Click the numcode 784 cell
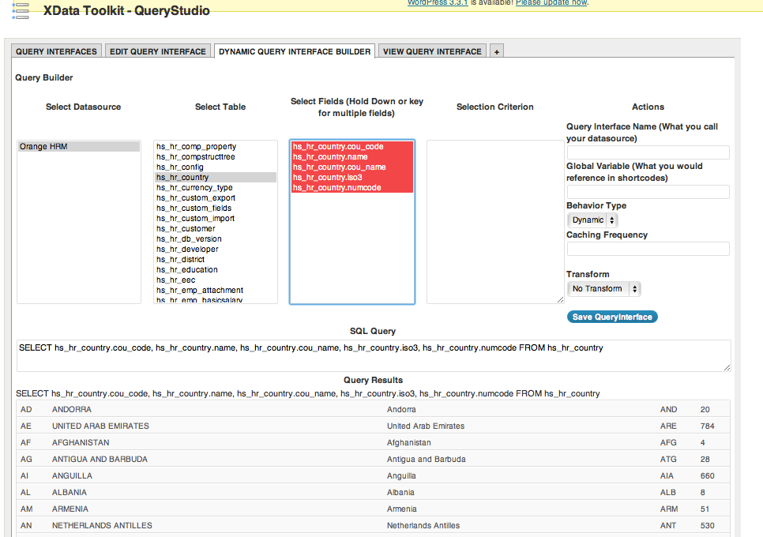This screenshot has width=763, height=537. [x=707, y=426]
